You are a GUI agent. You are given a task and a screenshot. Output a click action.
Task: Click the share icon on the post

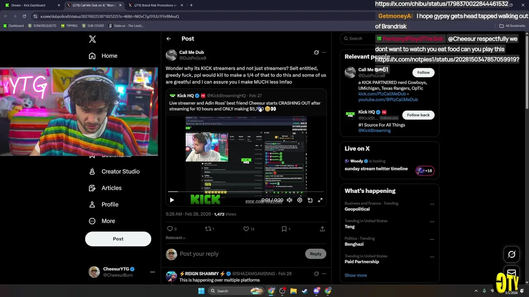(x=322, y=229)
